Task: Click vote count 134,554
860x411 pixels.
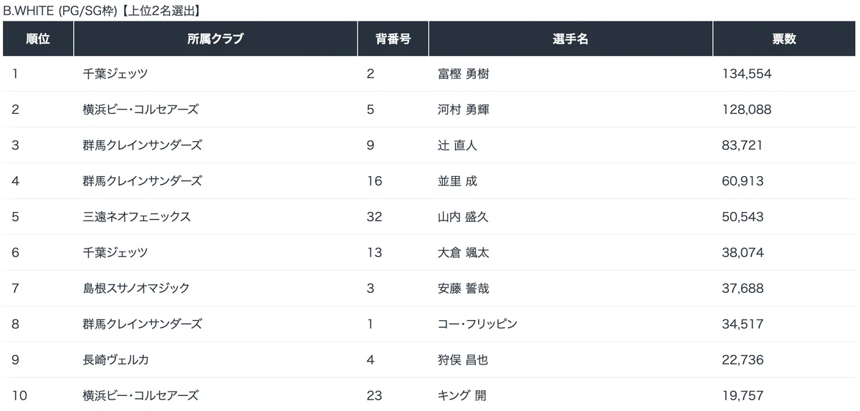Action: (747, 74)
